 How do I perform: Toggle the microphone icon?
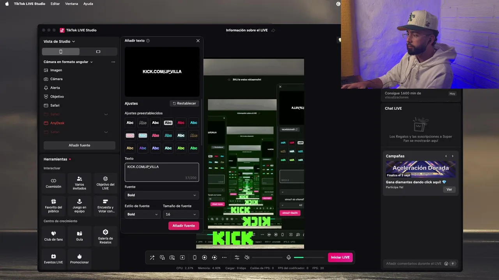point(288,257)
